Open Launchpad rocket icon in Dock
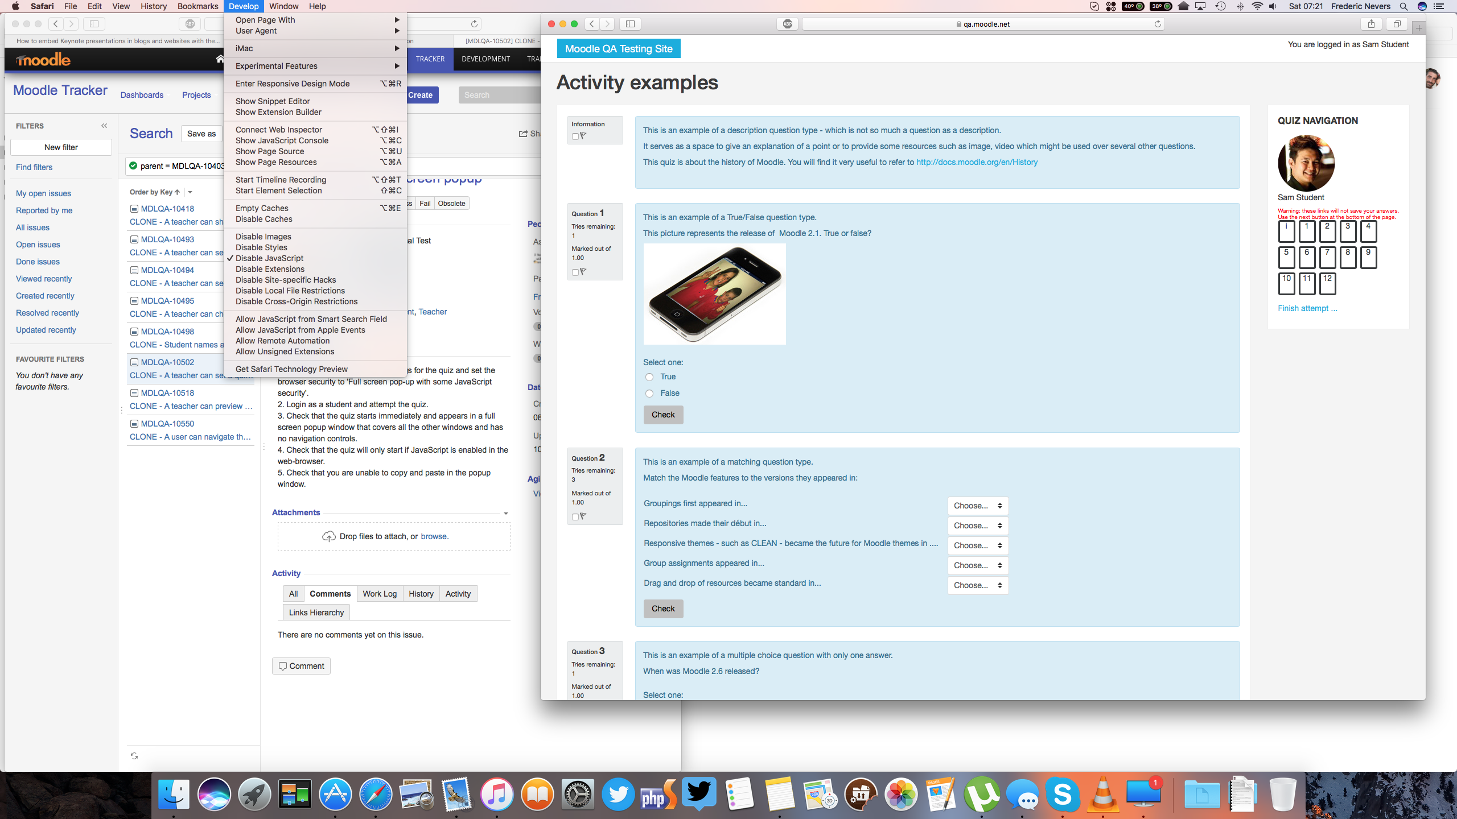 (254, 794)
